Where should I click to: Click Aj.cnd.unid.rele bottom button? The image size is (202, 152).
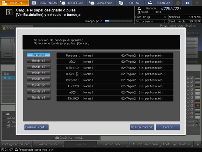[145, 144]
